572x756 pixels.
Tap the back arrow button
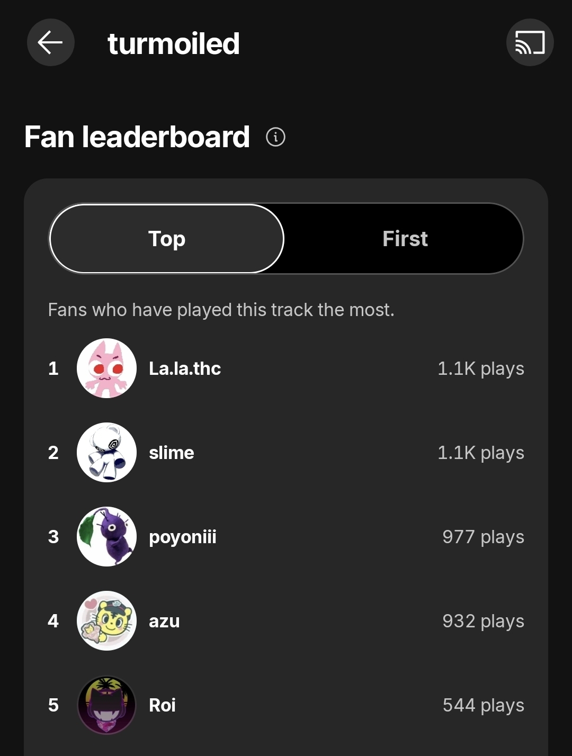51,42
